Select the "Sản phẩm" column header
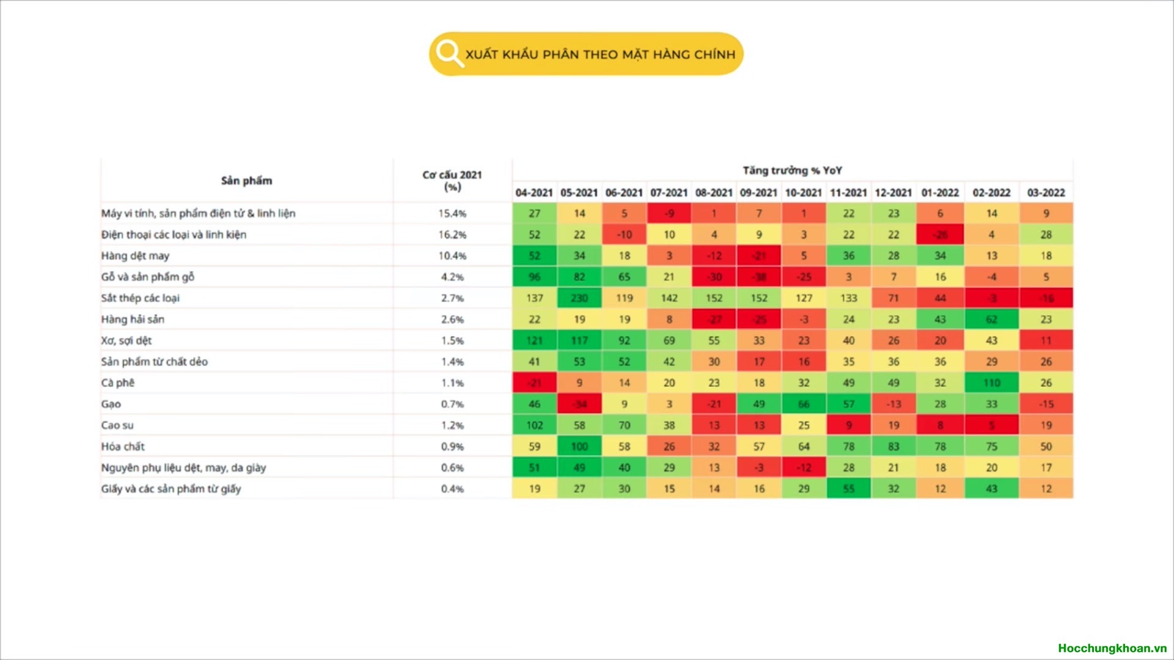Viewport: 1174px width, 660px height. 246,181
